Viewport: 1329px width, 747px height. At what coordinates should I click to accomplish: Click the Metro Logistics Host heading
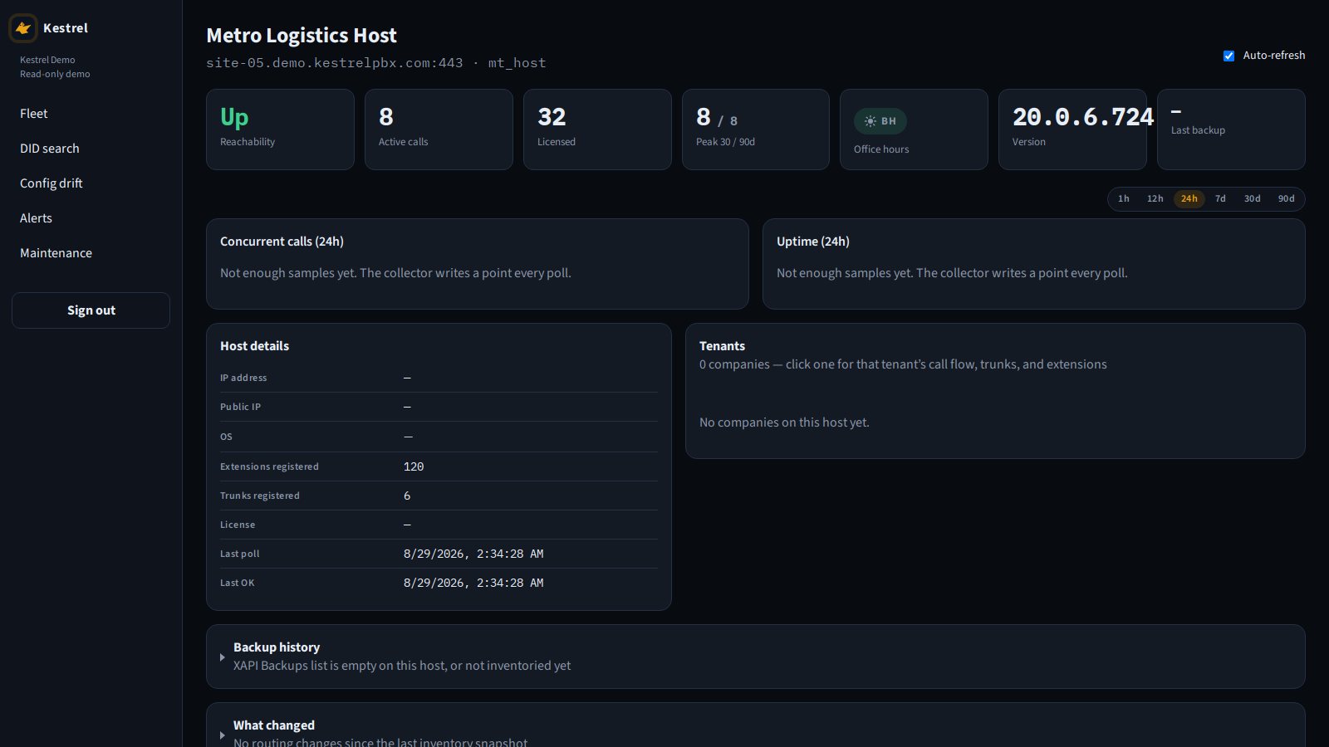[302, 36]
